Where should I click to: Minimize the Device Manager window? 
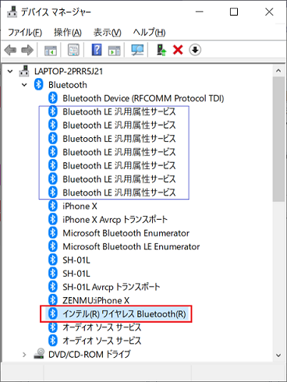click(x=200, y=12)
